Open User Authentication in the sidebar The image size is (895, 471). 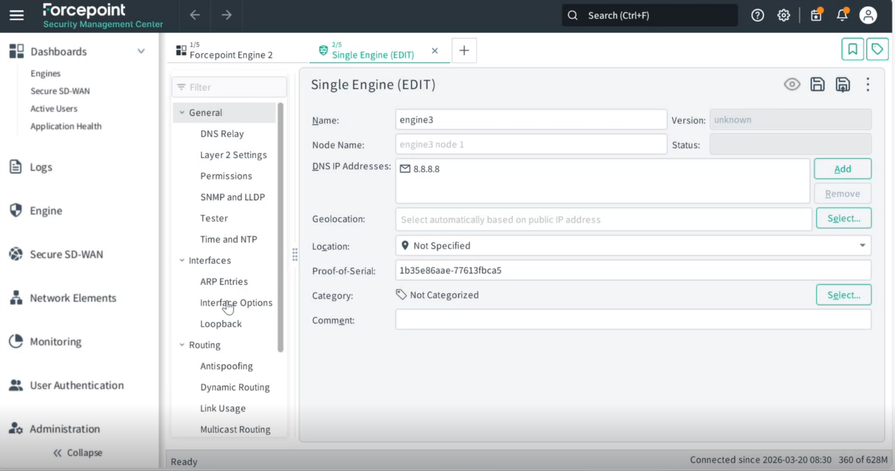pyautogui.click(x=76, y=385)
